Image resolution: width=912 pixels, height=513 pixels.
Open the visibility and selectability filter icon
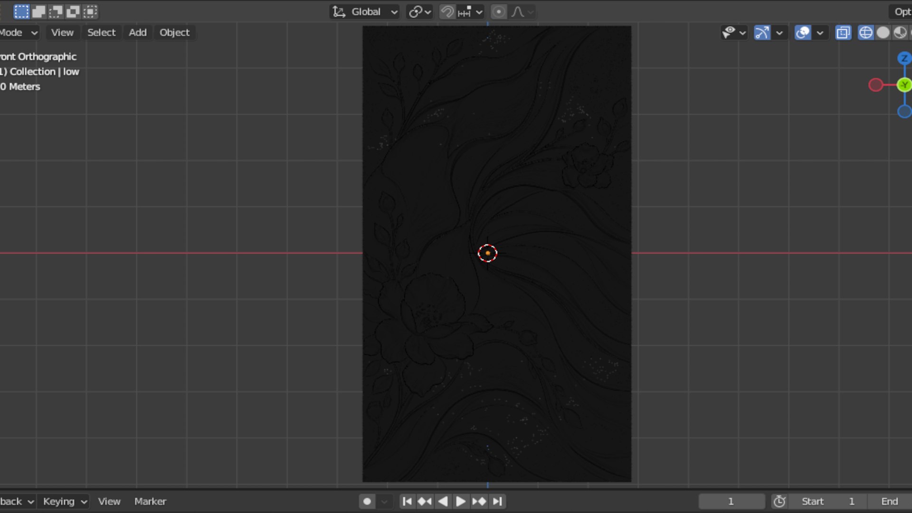coord(733,32)
